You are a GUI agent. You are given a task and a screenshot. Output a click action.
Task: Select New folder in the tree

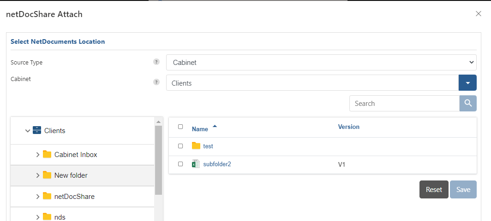pyautogui.click(x=71, y=175)
